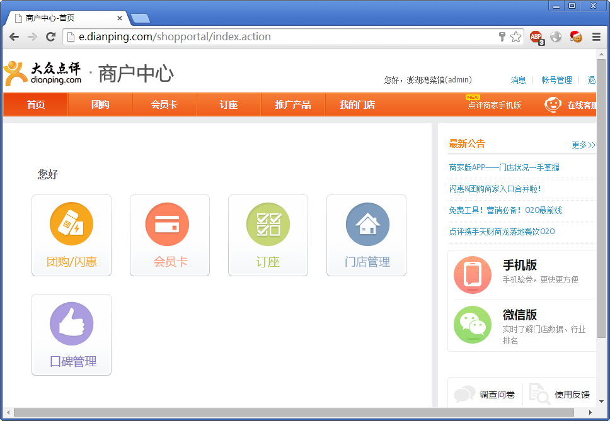Open announcement 免费工具!营销必备!O2O最前线

505,210
